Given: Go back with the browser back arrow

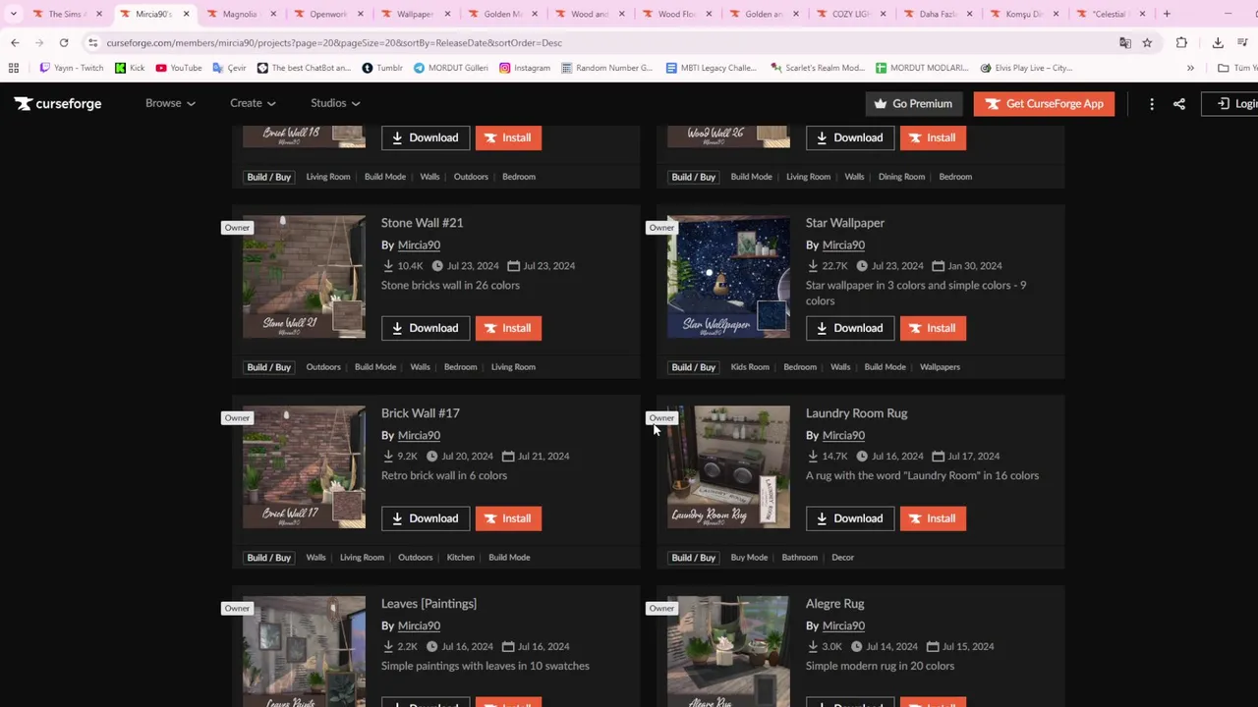Looking at the screenshot, I should point(15,43).
